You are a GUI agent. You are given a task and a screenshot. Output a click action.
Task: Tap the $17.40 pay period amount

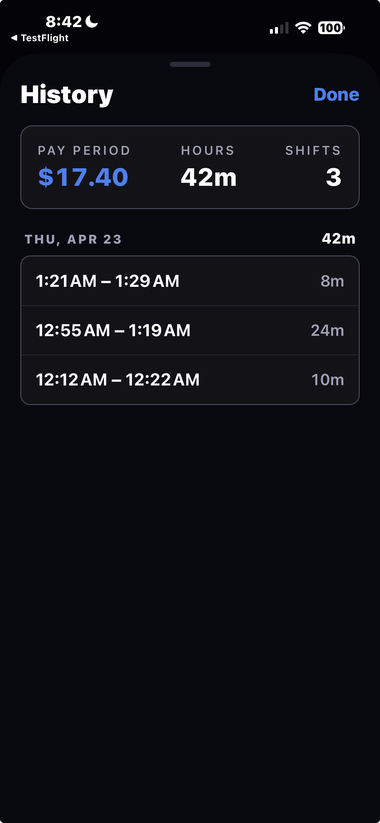point(83,177)
